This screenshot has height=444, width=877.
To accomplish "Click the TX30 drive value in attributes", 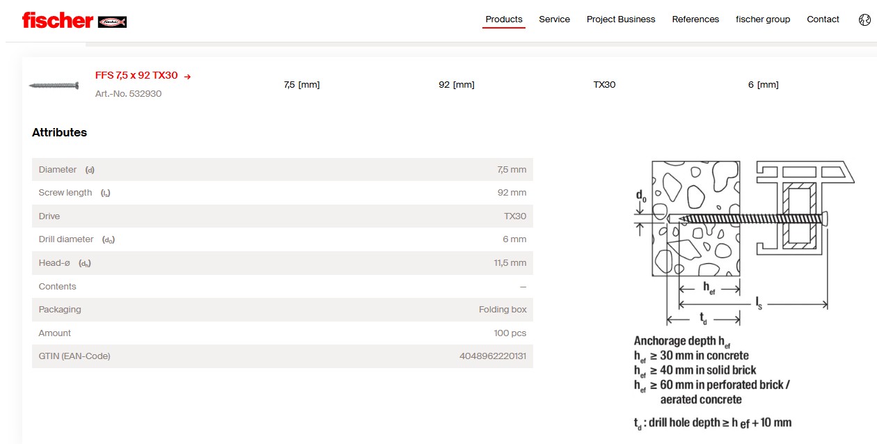I will click(x=515, y=216).
